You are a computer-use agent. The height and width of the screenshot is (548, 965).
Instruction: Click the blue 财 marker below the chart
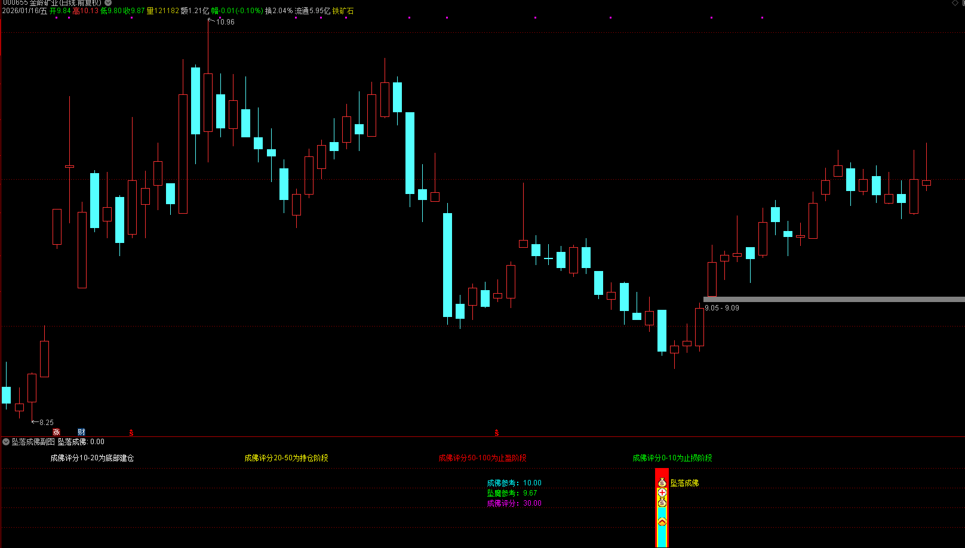pyautogui.click(x=81, y=432)
